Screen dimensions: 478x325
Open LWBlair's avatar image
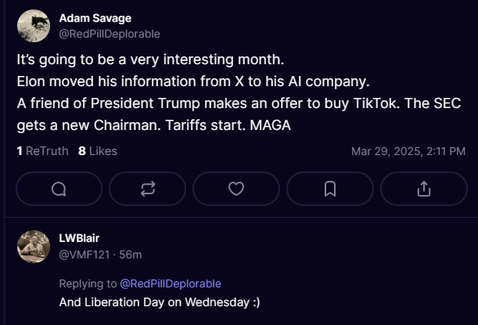(34, 247)
